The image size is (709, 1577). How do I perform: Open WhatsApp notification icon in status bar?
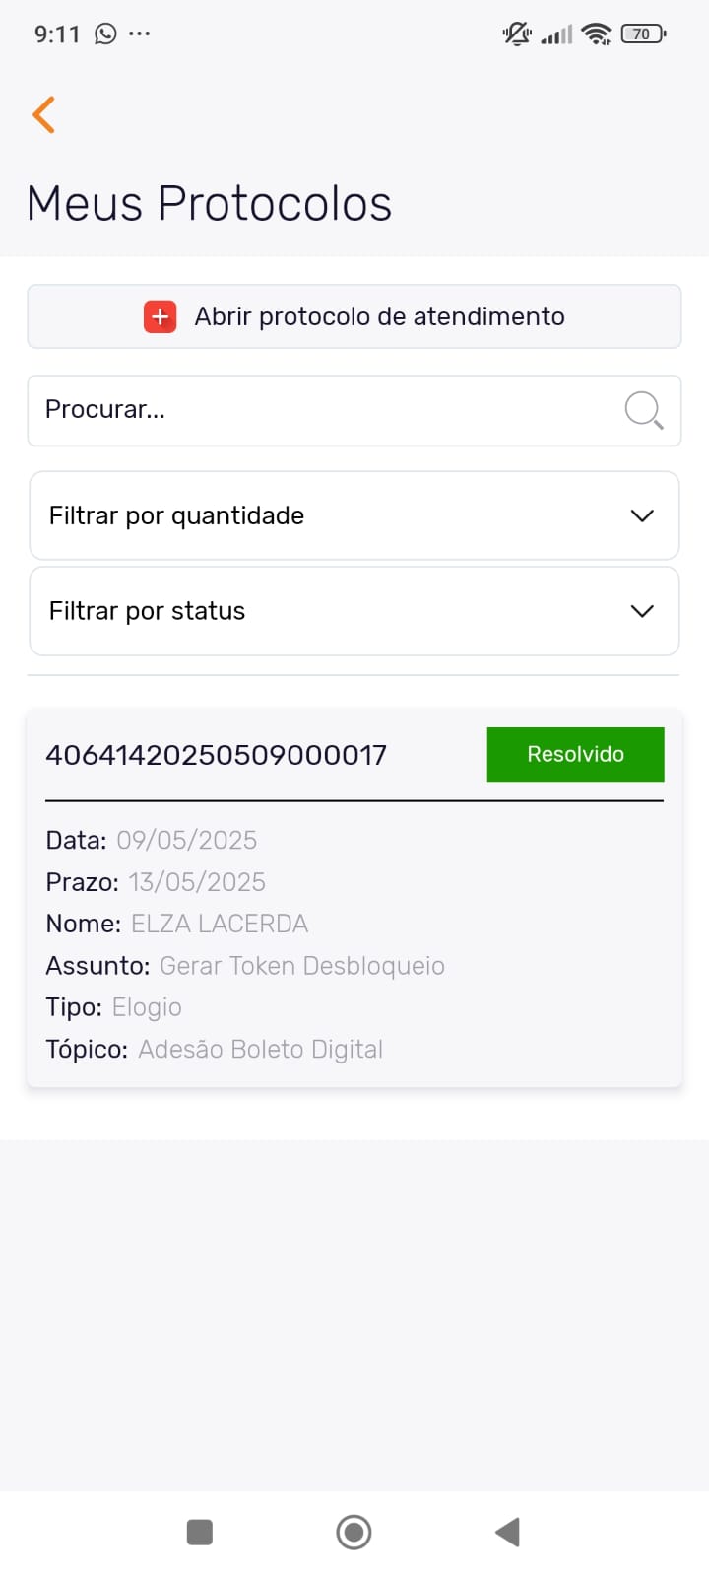[x=105, y=34]
